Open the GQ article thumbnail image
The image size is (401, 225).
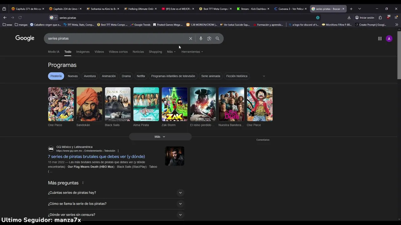click(174, 156)
